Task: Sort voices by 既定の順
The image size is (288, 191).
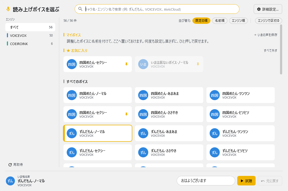Action: pyautogui.click(x=201, y=20)
